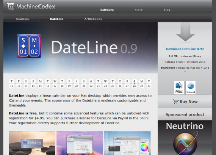Viewport: 216px width, 155px height.
Task: Select the DateLine product tab
Action: (x=56, y=19)
